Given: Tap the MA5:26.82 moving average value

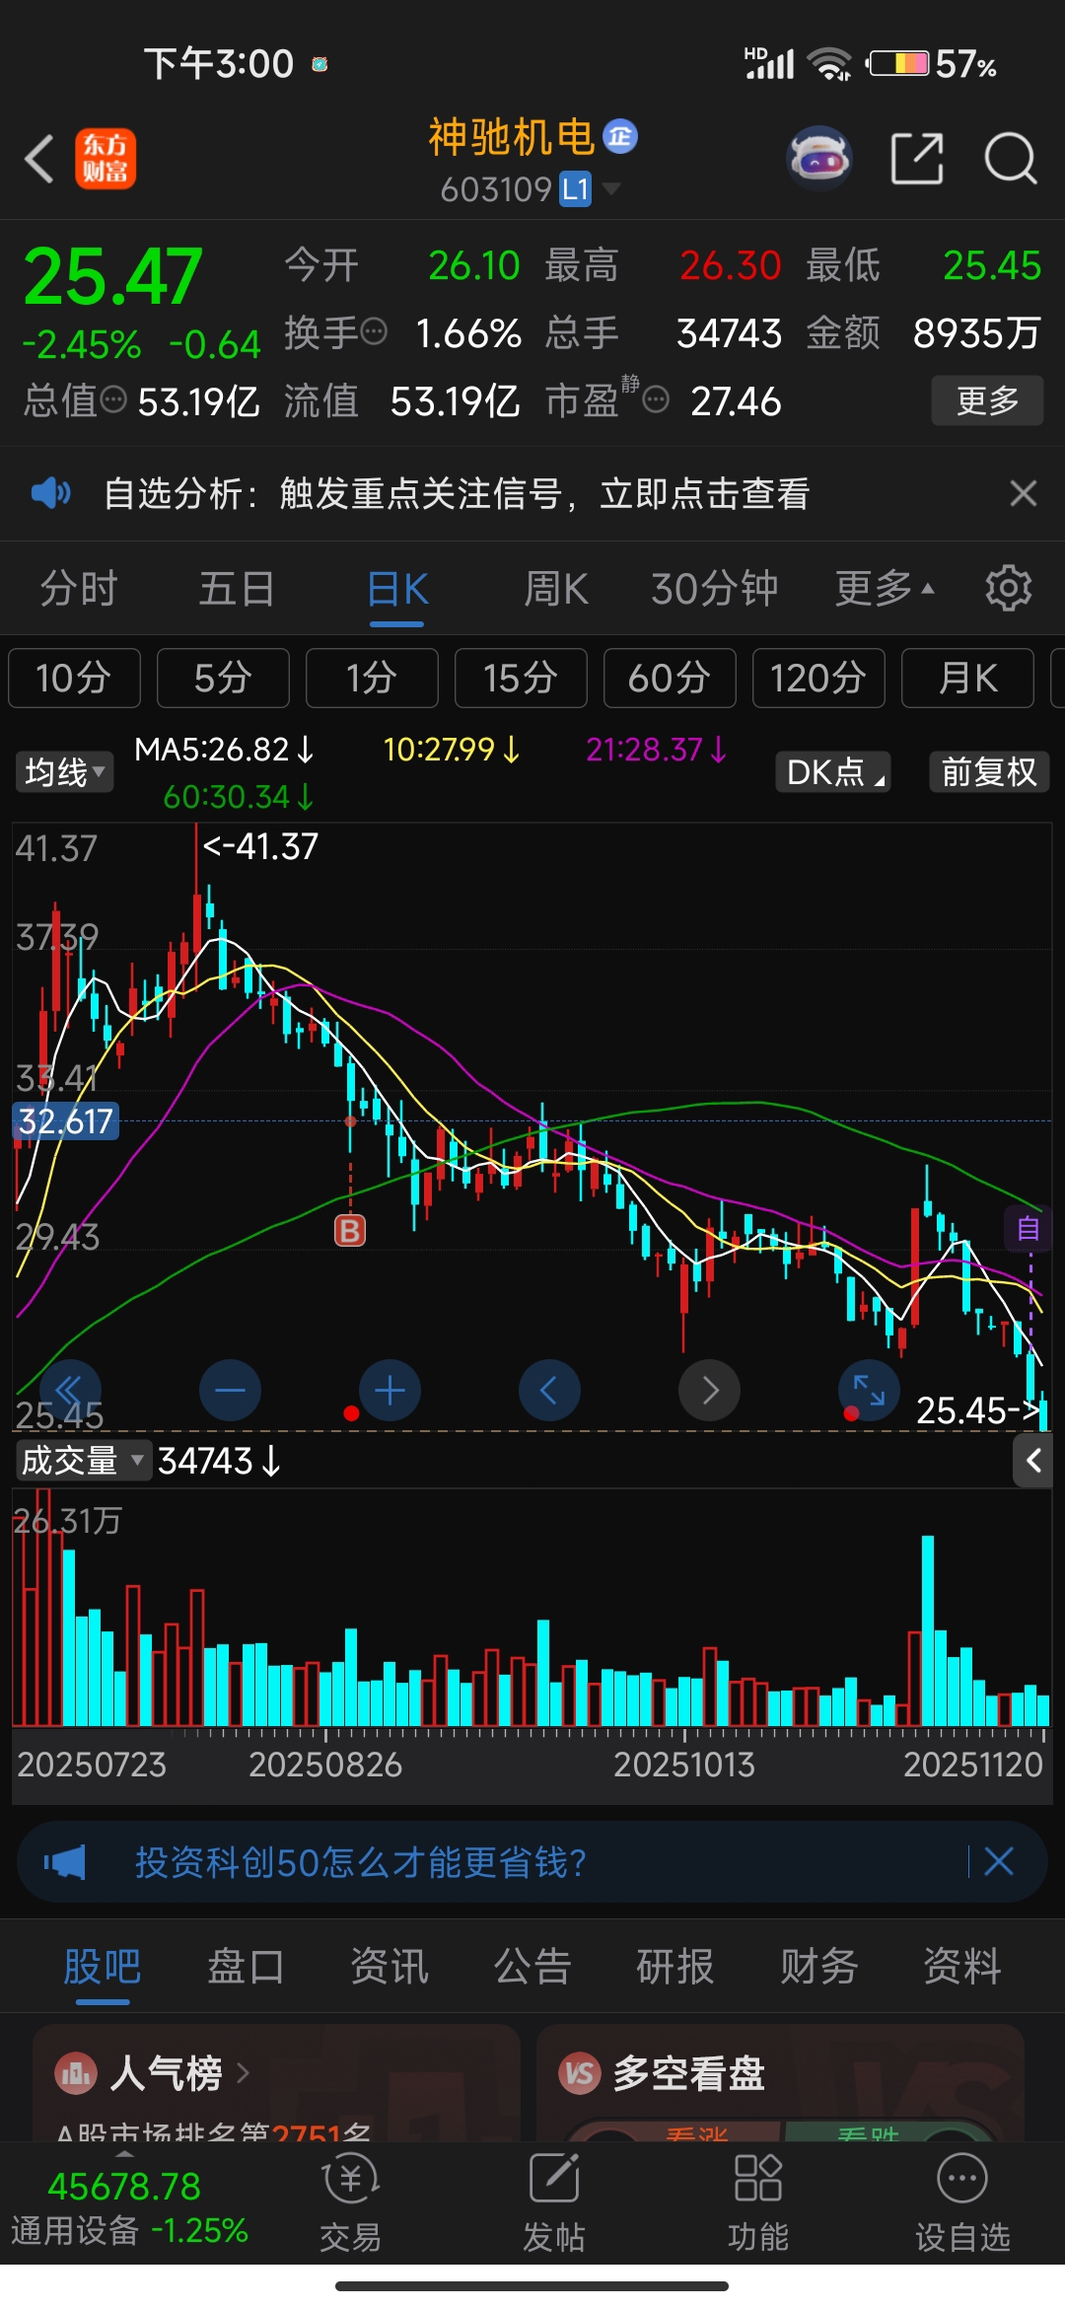Looking at the screenshot, I should click(224, 750).
